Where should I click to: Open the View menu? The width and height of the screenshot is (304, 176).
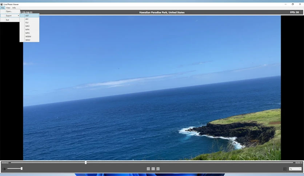(x=8, y=8)
